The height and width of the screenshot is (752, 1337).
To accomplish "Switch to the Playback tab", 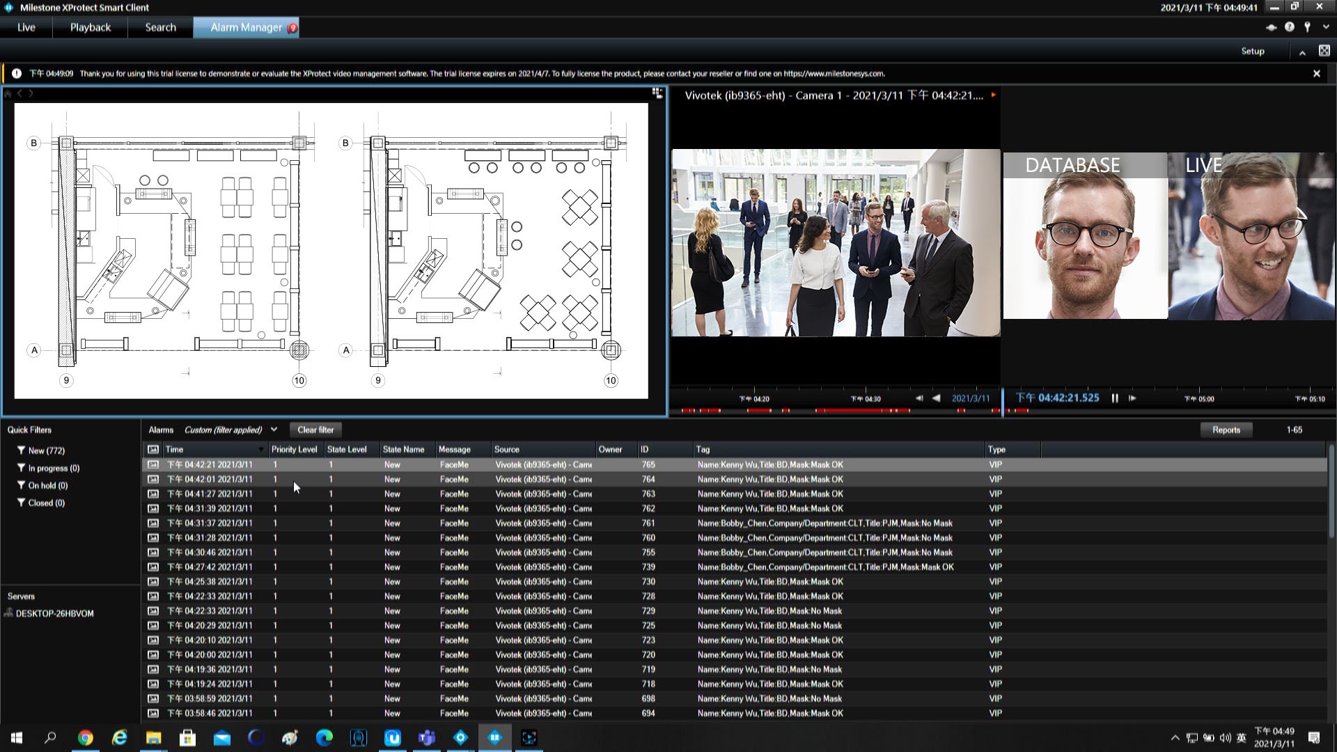I will point(91,27).
